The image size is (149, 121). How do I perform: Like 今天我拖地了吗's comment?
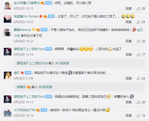click(139, 116)
